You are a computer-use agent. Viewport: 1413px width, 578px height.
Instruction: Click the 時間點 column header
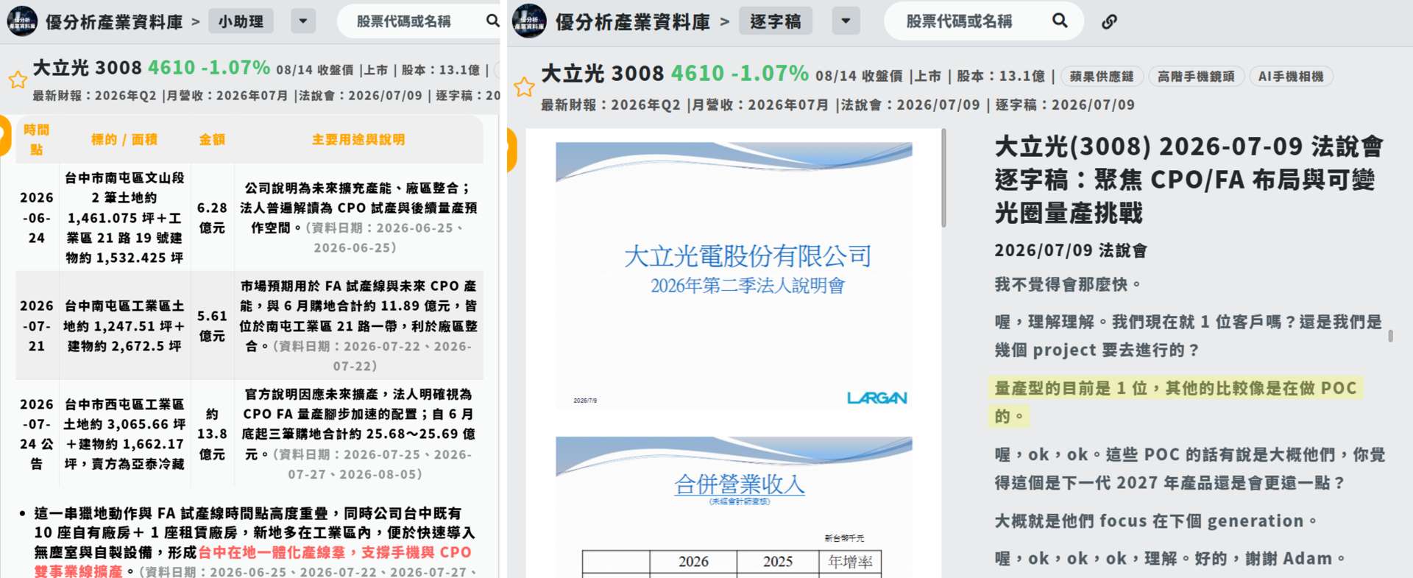point(36,139)
